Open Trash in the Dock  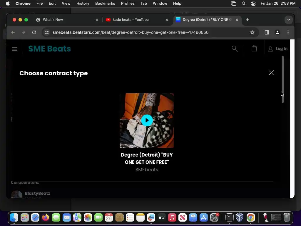[x=287, y=217]
